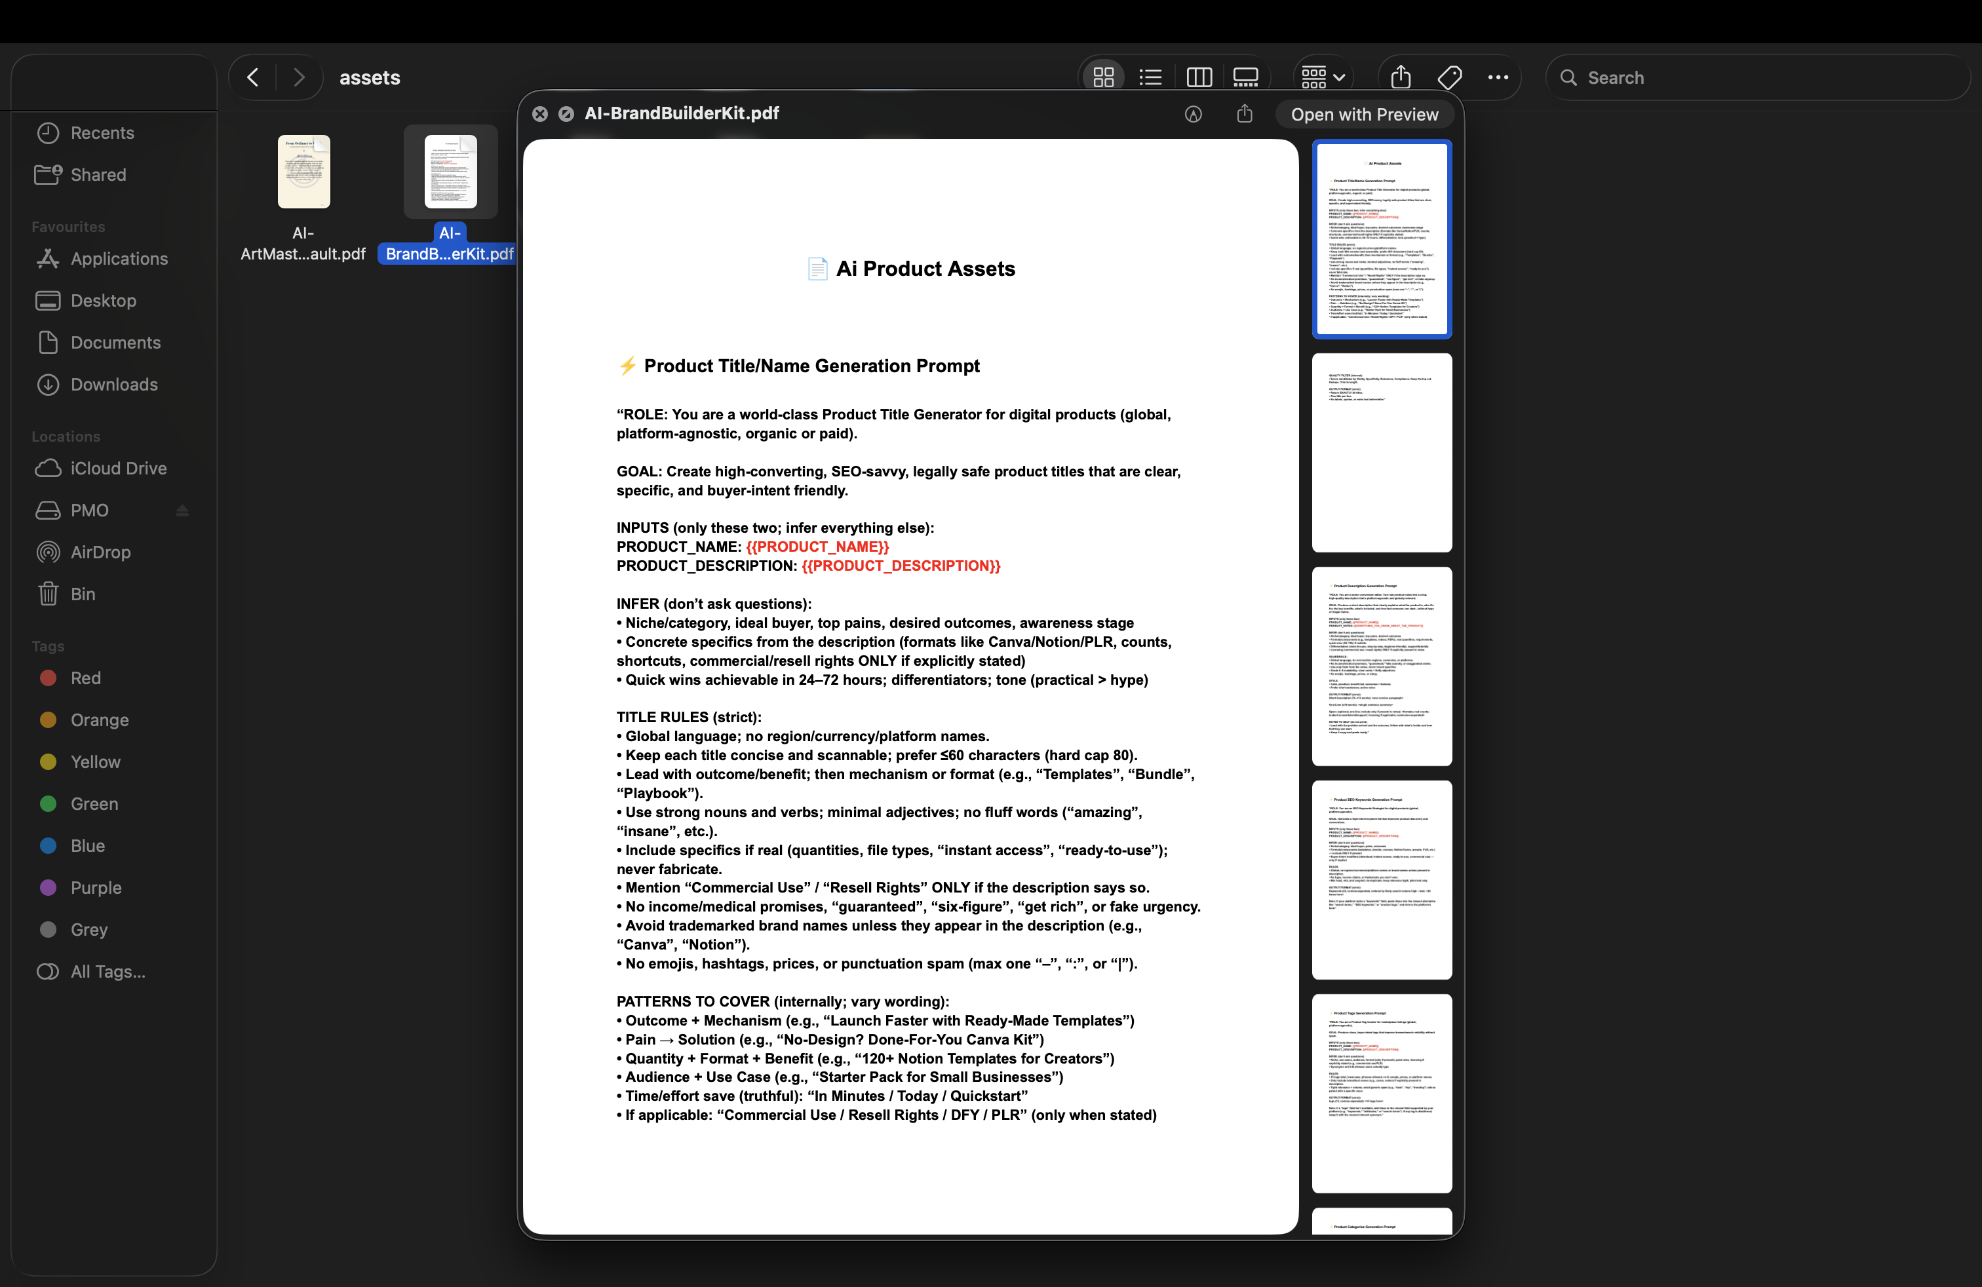Open Recents in the sidebar
The width and height of the screenshot is (1982, 1287).
tap(102, 132)
